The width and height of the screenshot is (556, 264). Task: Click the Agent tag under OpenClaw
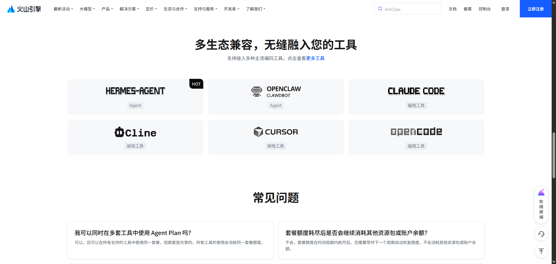pos(276,105)
